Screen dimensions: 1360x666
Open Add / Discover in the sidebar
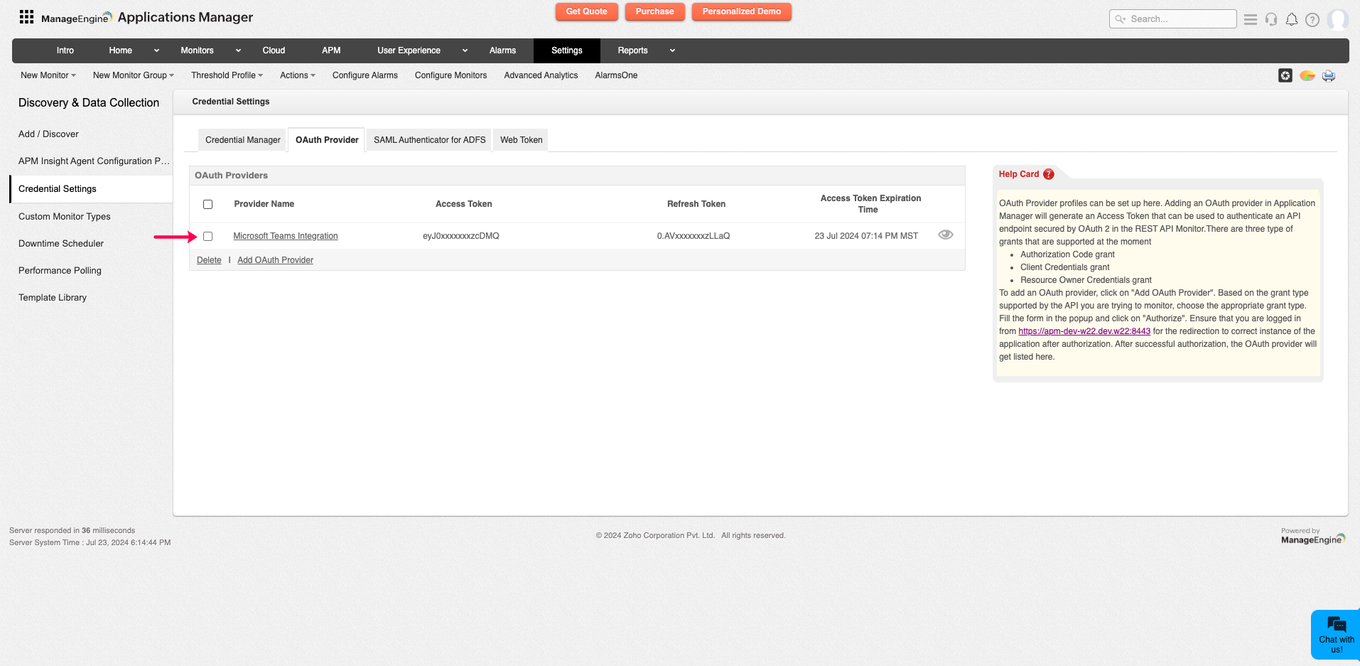click(x=48, y=134)
